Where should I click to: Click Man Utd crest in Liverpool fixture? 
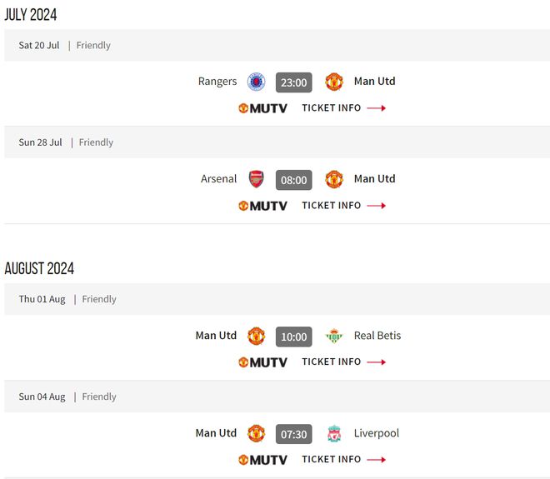point(256,433)
